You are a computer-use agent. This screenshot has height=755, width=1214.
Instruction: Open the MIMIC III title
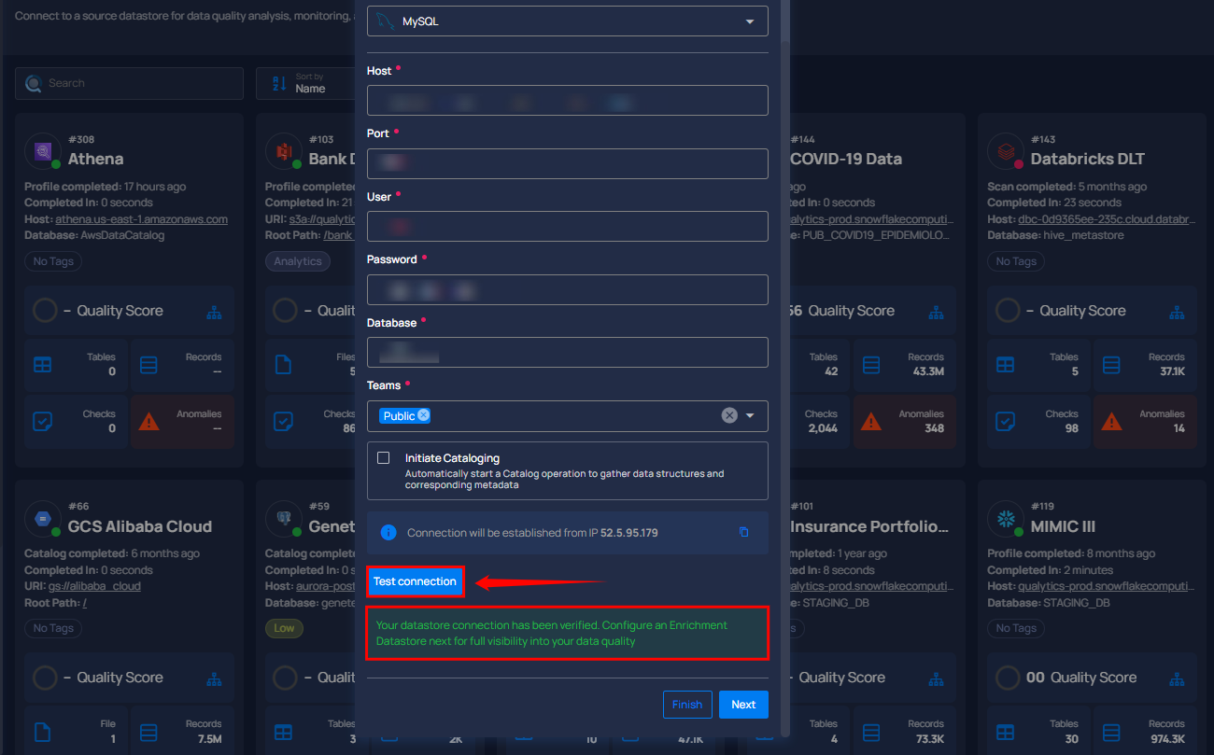(x=1063, y=527)
